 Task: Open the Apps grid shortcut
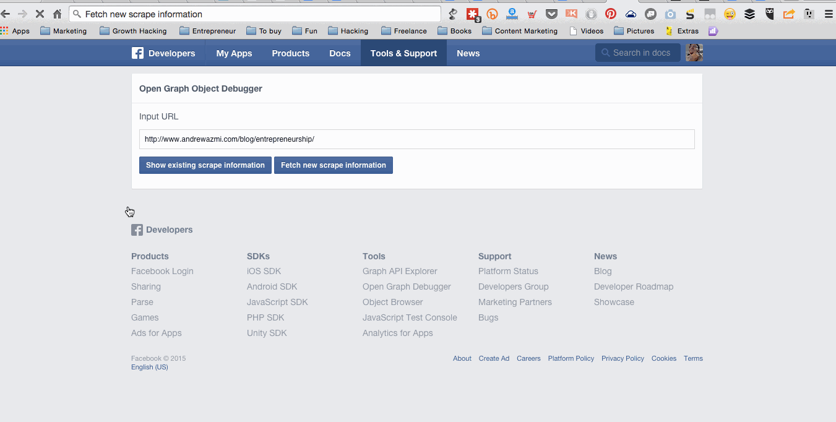click(15, 31)
